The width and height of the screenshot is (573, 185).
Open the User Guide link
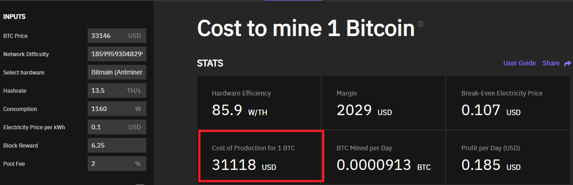coord(519,63)
